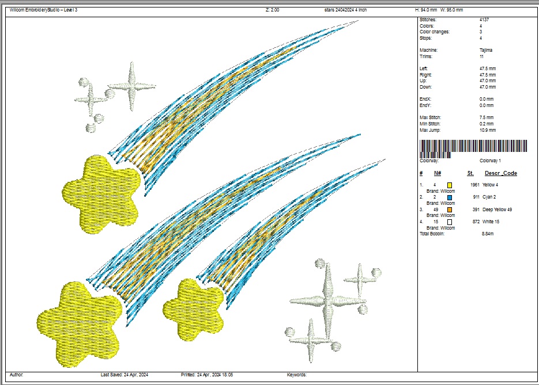Click the design barcode above Colorway

tap(473, 147)
